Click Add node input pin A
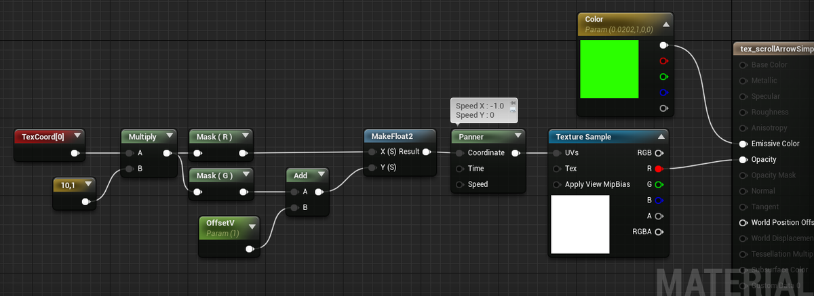The width and height of the screenshot is (814, 296). coord(294,192)
